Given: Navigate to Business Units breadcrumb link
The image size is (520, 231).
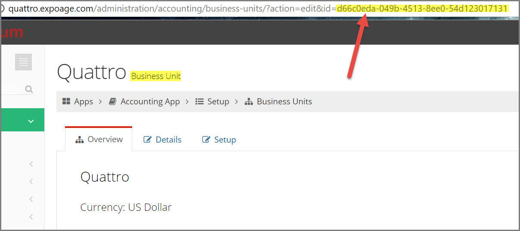Looking at the screenshot, I should (x=285, y=101).
